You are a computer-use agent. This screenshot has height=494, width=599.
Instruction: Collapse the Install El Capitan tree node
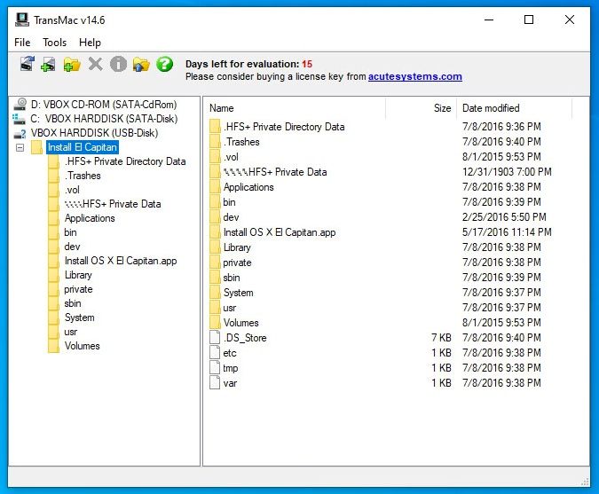click(x=20, y=147)
